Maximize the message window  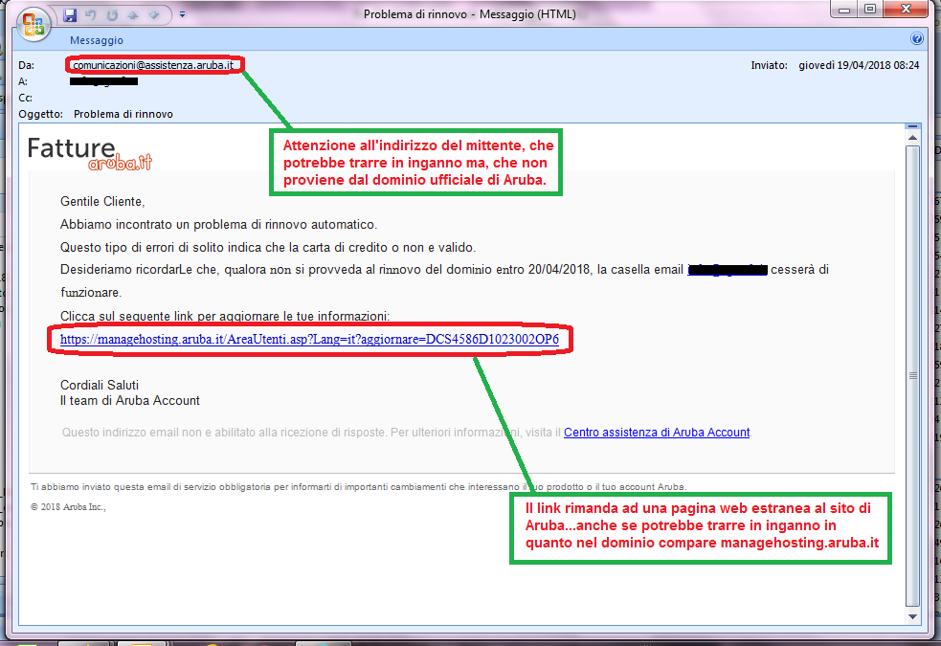click(x=870, y=9)
